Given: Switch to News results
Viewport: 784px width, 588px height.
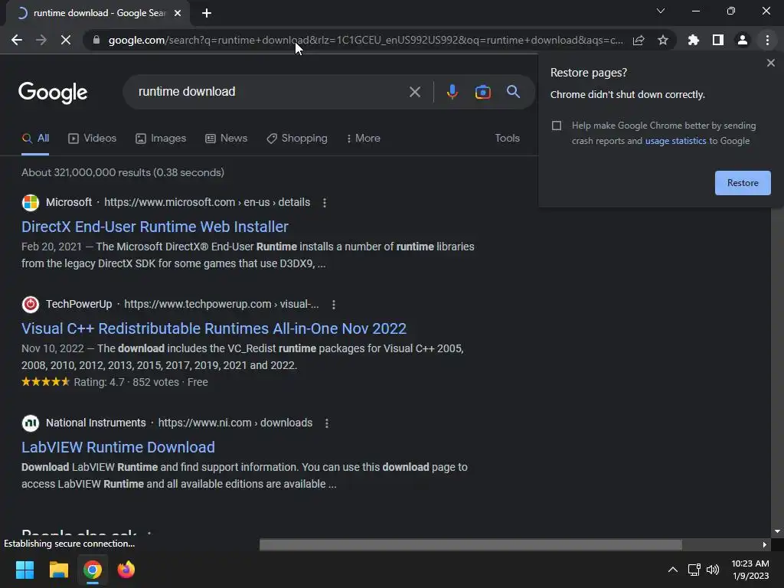Looking at the screenshot, I should [x=226, y=139].
